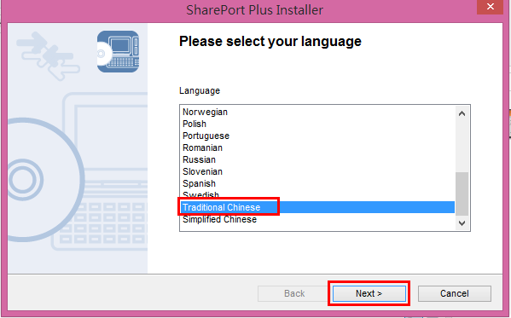Select Norwegian in the language list
The height and width of the screenshot is (318, 511).
(317, 112)
